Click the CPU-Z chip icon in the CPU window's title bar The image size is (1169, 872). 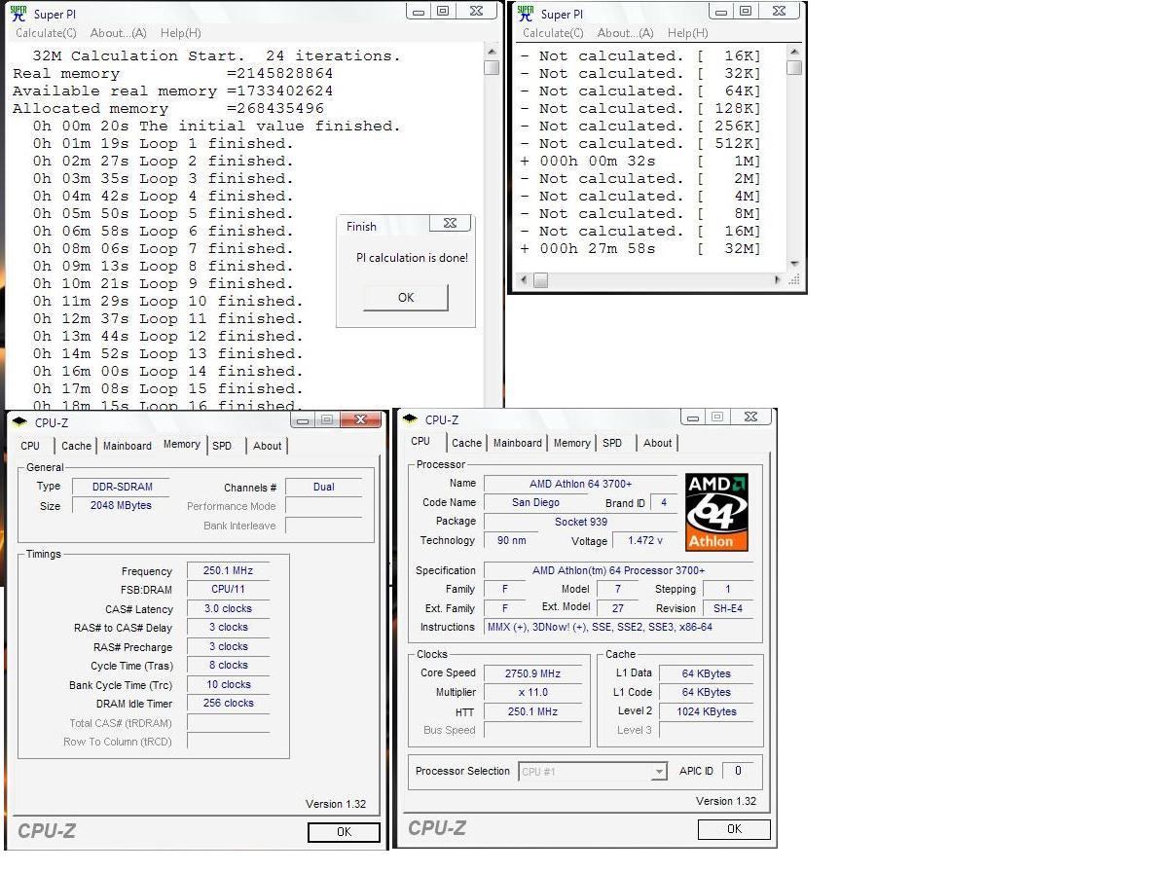pos(411,419)
